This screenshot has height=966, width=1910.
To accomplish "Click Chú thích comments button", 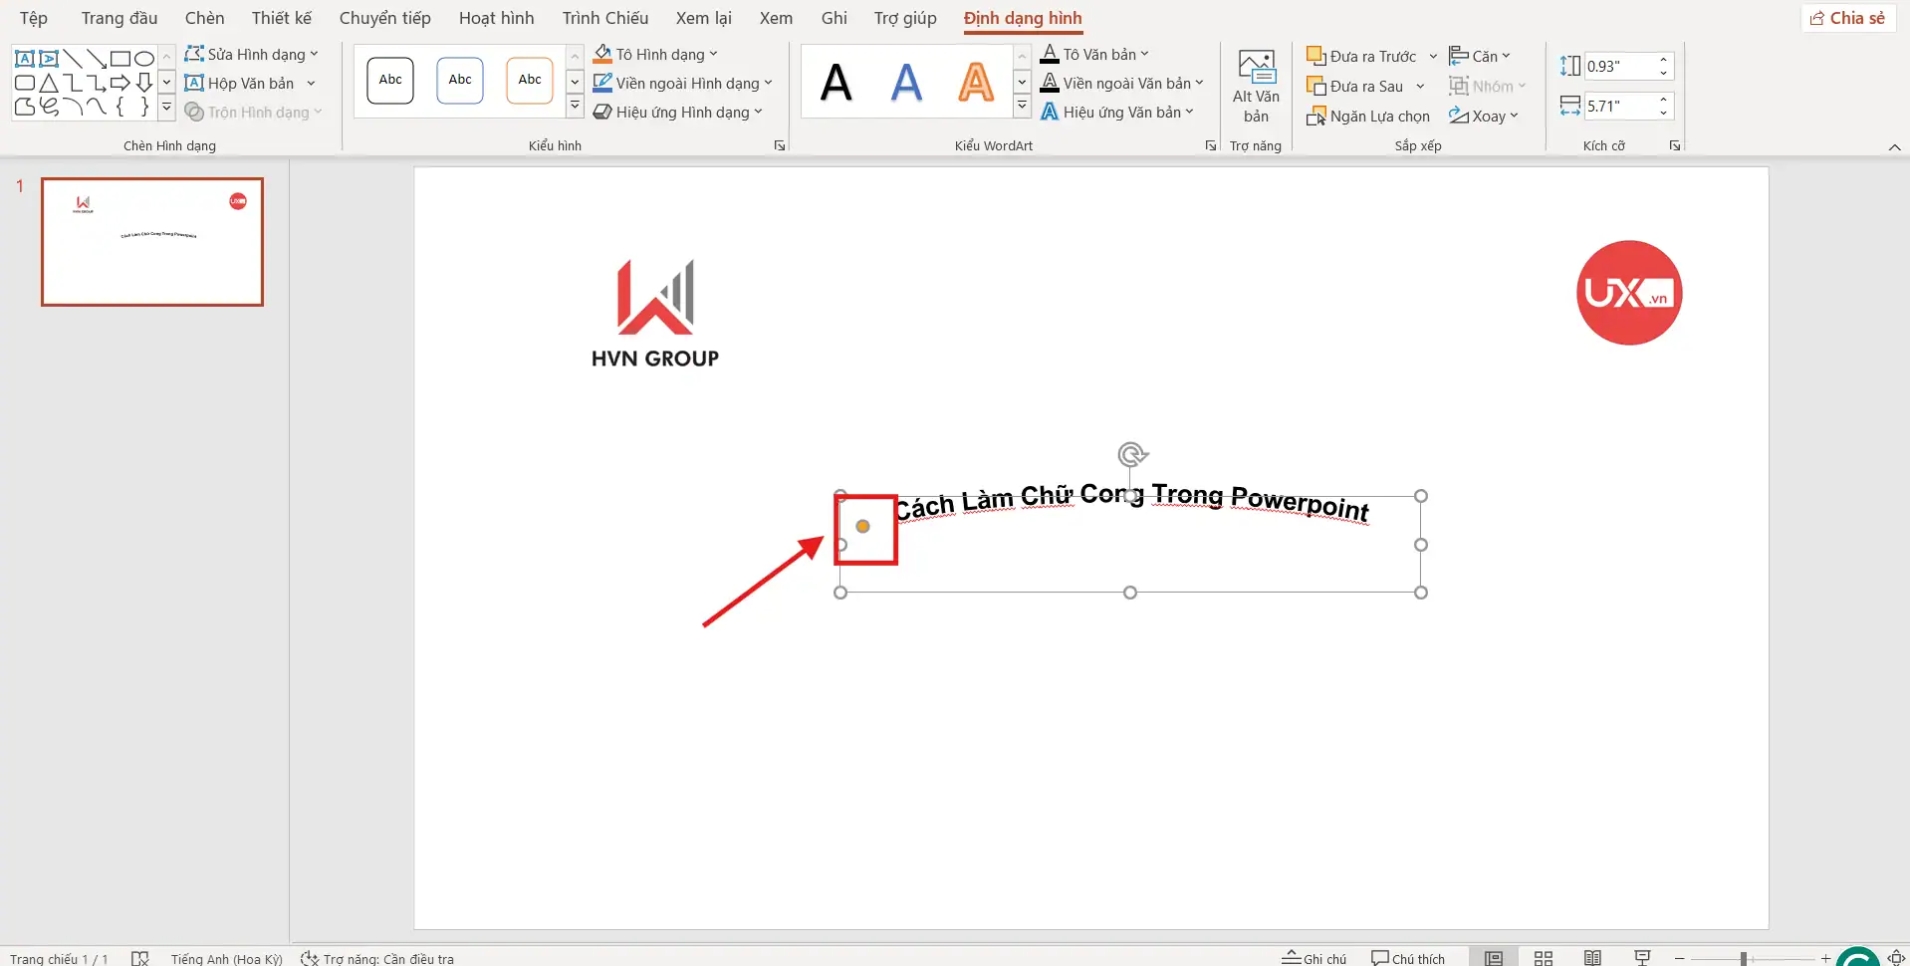I will click(x=1408, y=958).
